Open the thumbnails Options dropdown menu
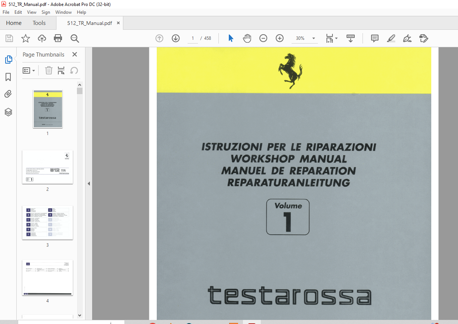Viewport: 458px width, 324px height. (x=29, y=70)
